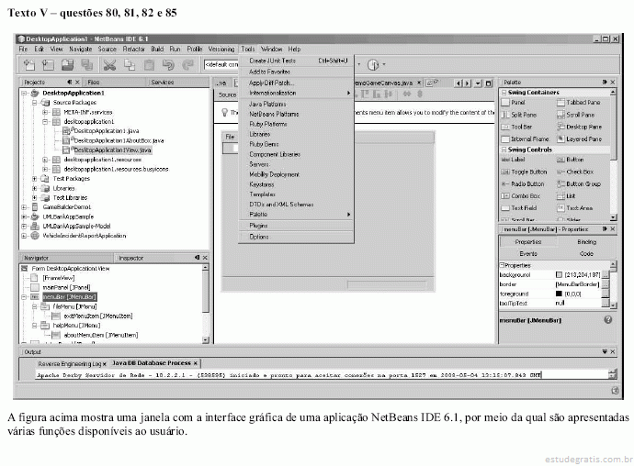The width and height of the screenshot is (634, 466).
Task: Collapse the Source Packages node
Action: (x=35, y=103)
